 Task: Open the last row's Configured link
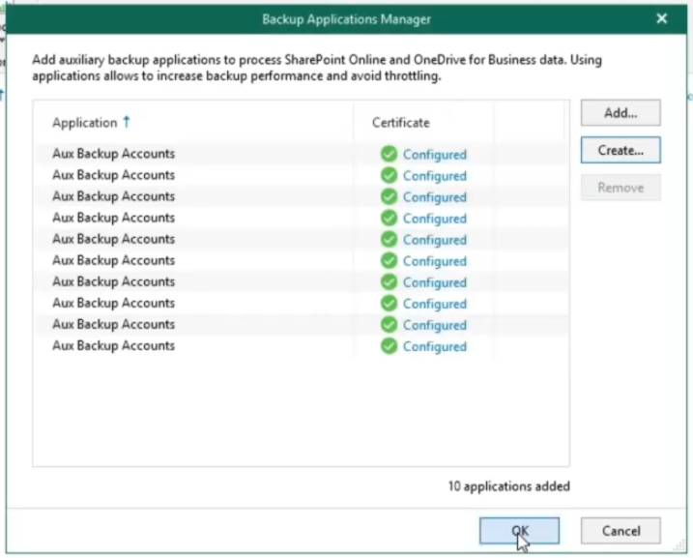434,346
